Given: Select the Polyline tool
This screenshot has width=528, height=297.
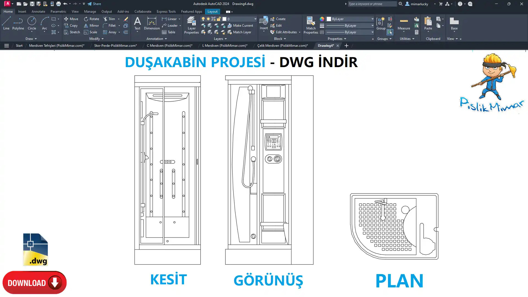Looking at the screenshot, I should (18, 23).
